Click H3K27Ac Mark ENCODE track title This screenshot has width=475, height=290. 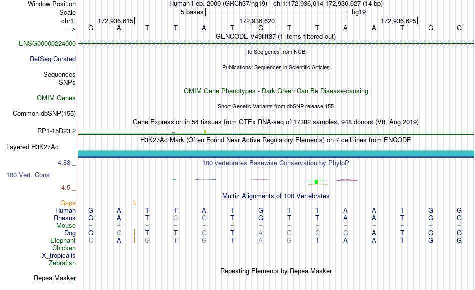pos(276,140)
